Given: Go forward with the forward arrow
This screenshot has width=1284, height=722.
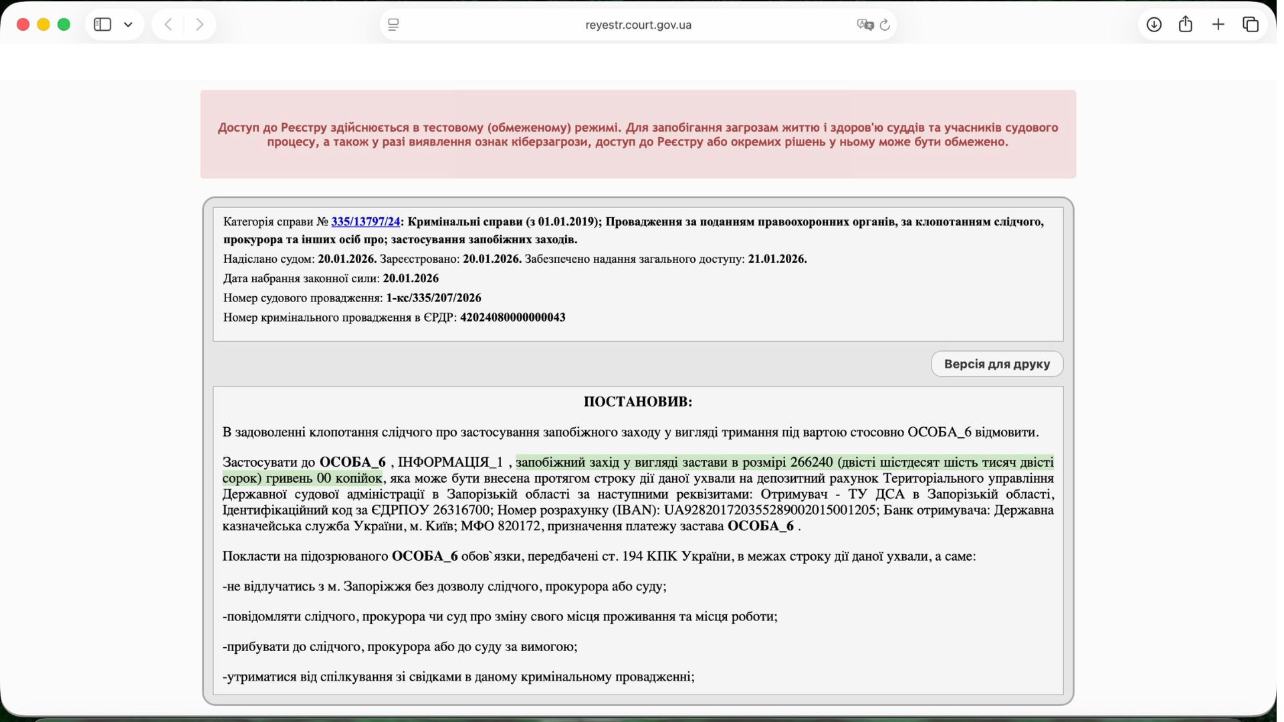Looking at the screenshot, I should [199, 25].
